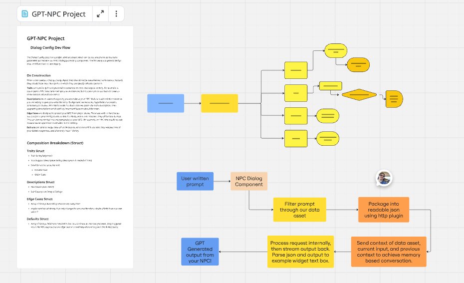This screenshot has width=464, height=283.
Task: Select Process request internally box
Action: point(300,252)
